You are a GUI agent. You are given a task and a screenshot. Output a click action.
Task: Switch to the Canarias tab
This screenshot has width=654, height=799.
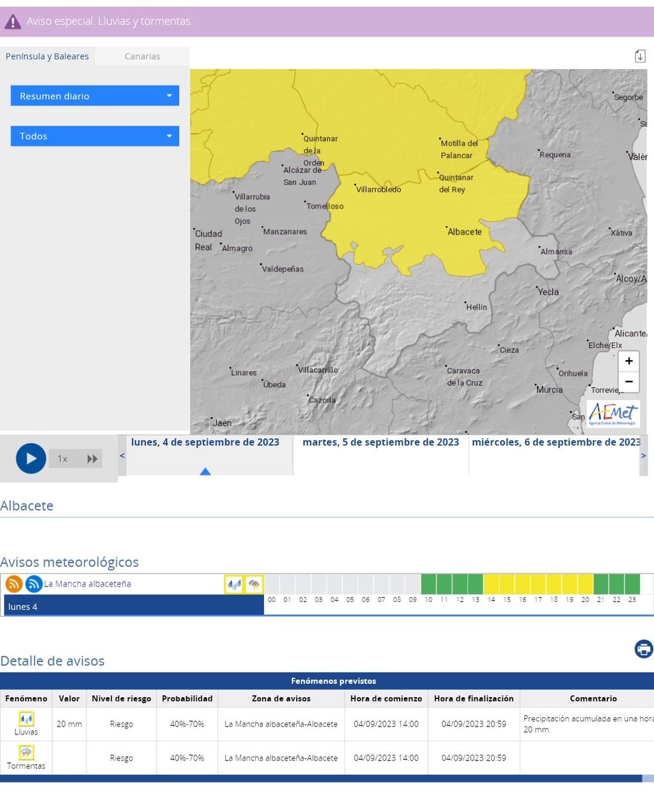point(142,56)
